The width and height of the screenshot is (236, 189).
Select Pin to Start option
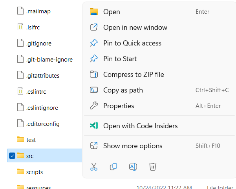pos(120,59)
